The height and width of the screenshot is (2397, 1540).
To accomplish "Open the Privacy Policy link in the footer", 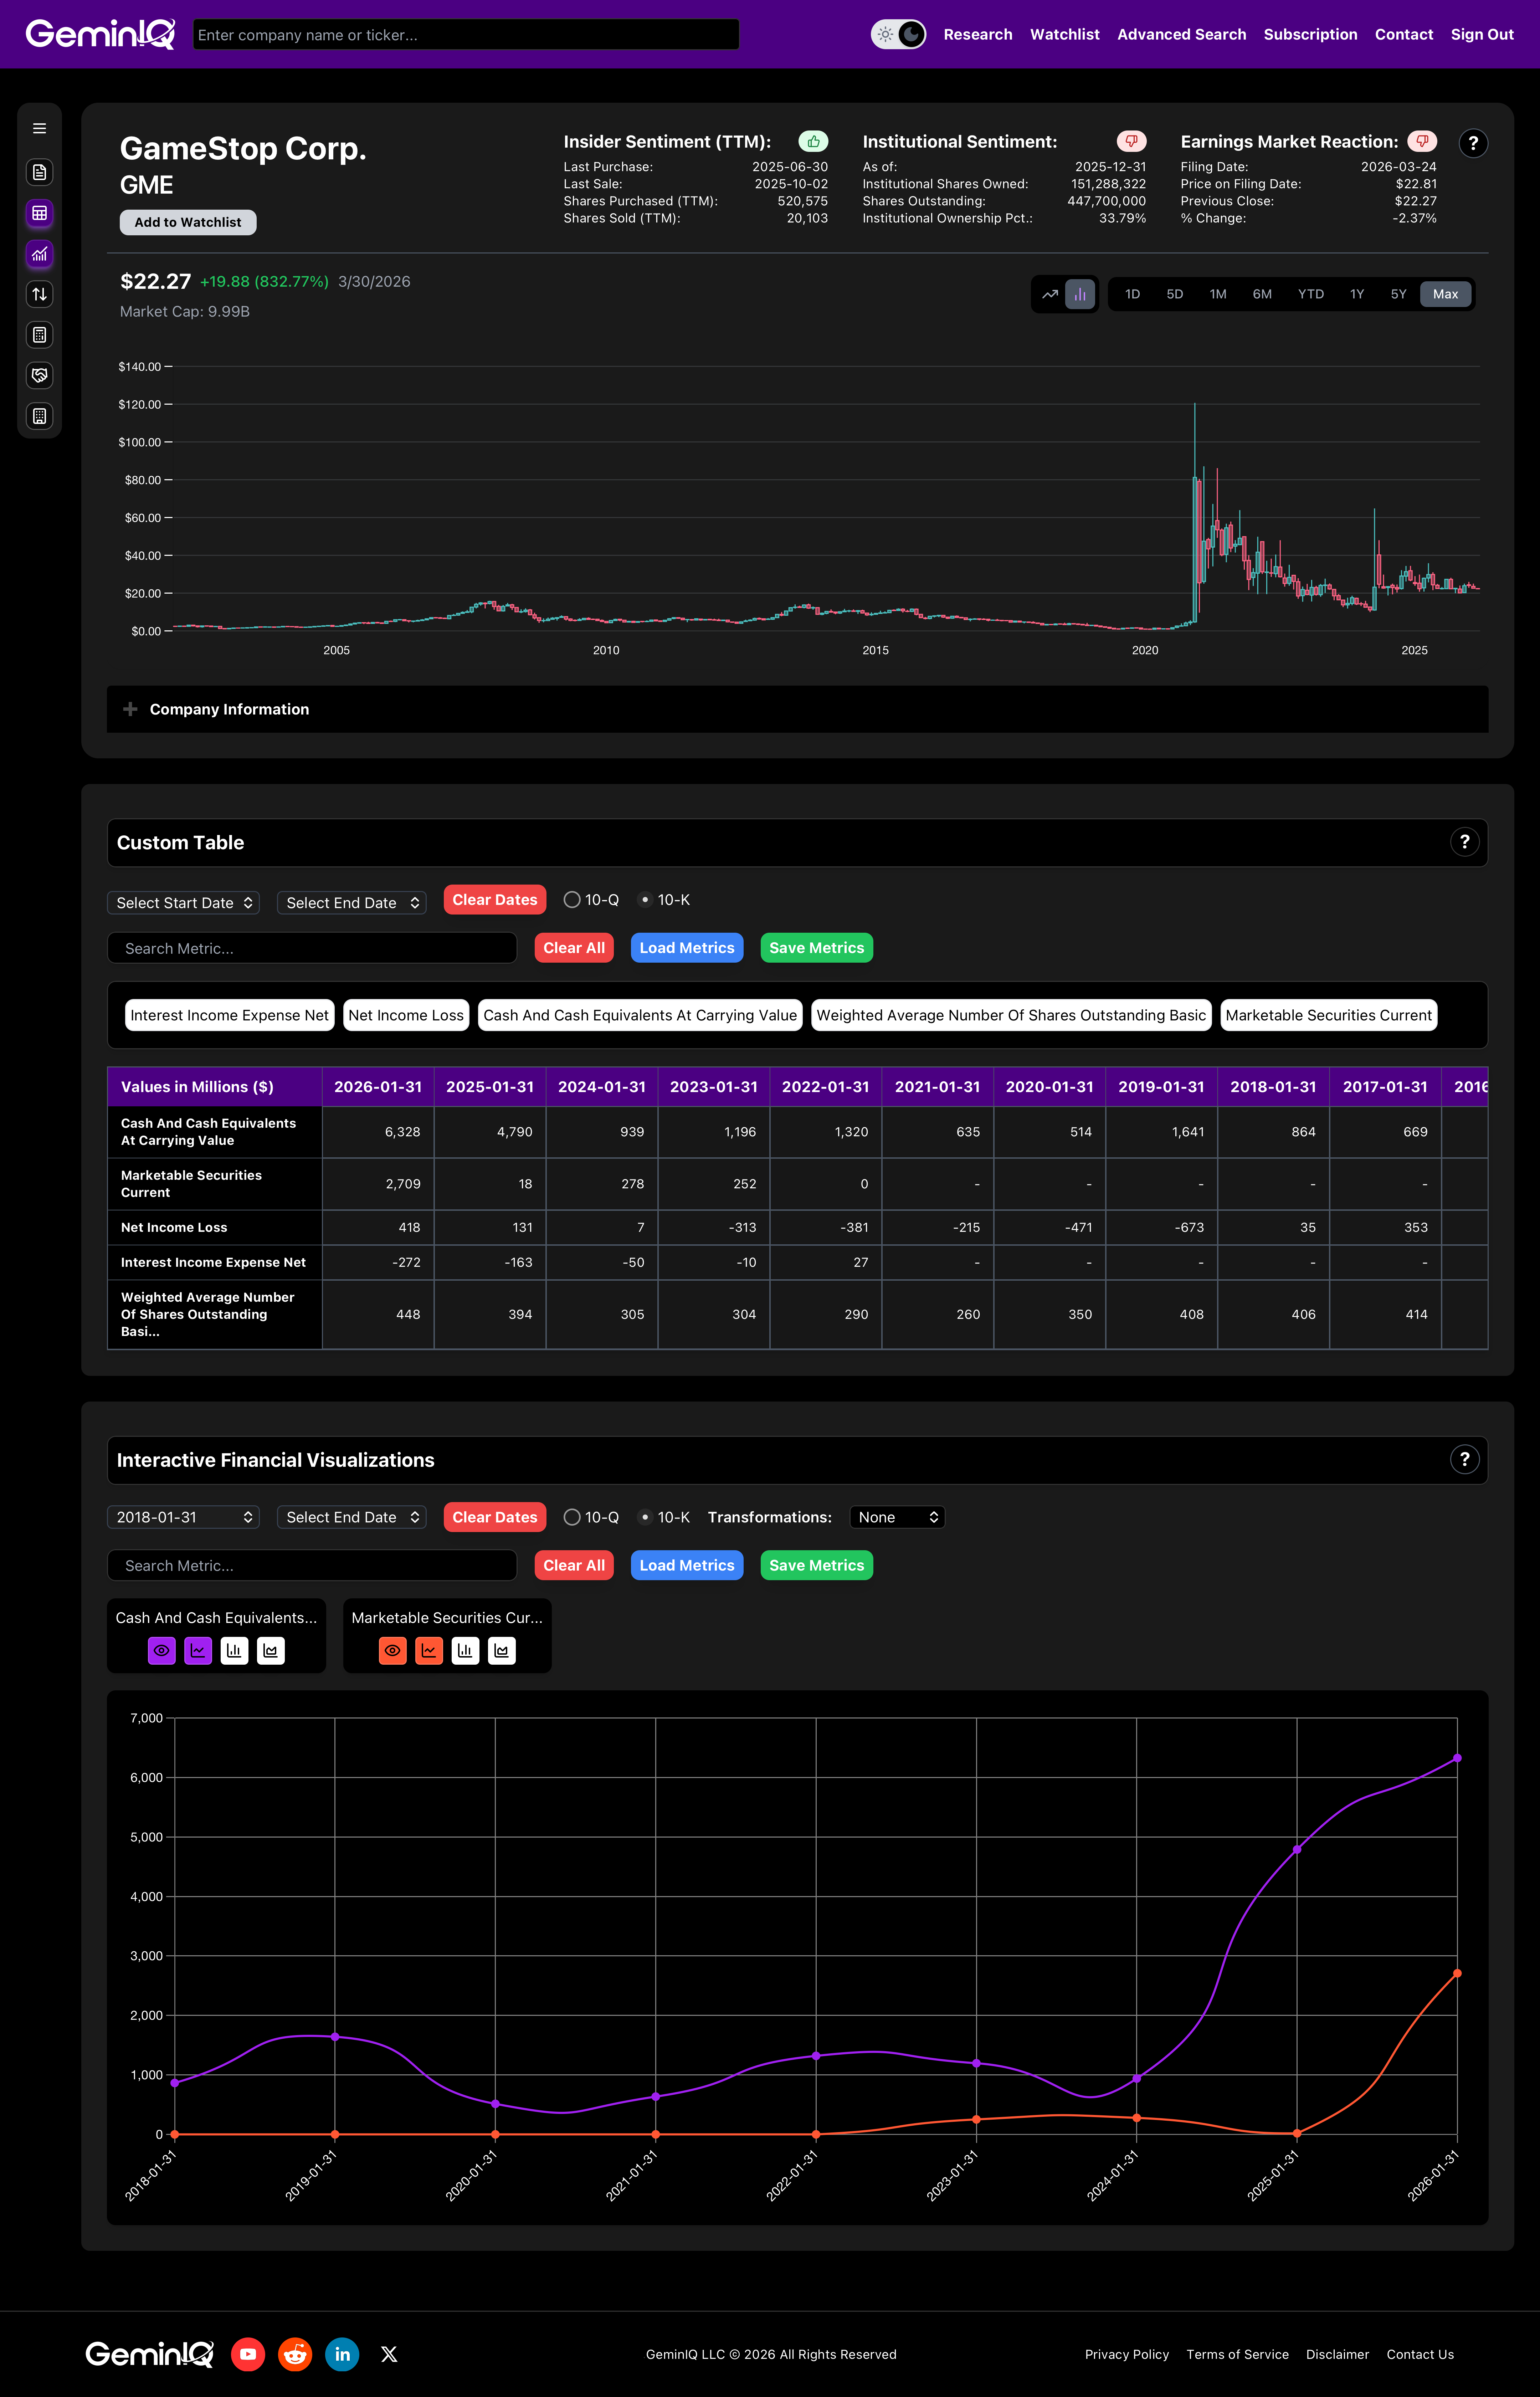I will coord(1127,2353).
